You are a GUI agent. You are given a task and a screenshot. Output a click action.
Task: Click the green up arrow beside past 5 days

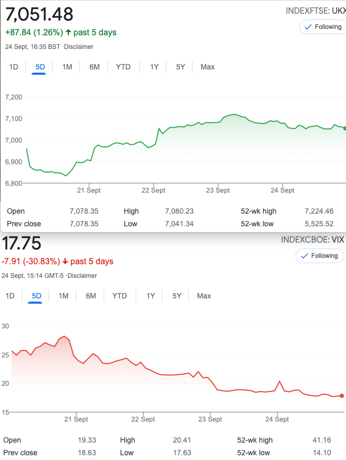pyautogui.click(x=68, y=32)
